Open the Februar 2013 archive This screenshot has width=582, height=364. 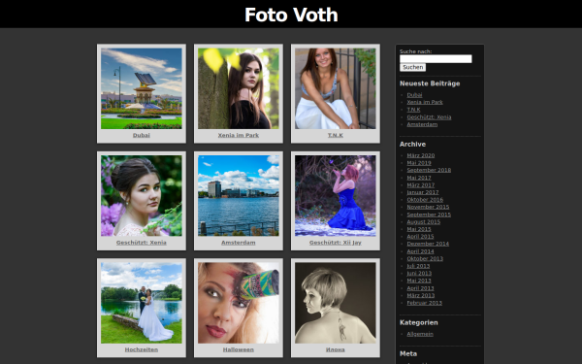tap(424, 303)
